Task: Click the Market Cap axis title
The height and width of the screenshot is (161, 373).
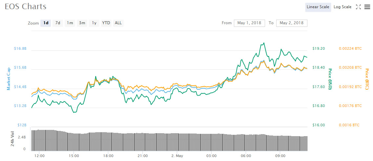Action: (x=9, y=79)
